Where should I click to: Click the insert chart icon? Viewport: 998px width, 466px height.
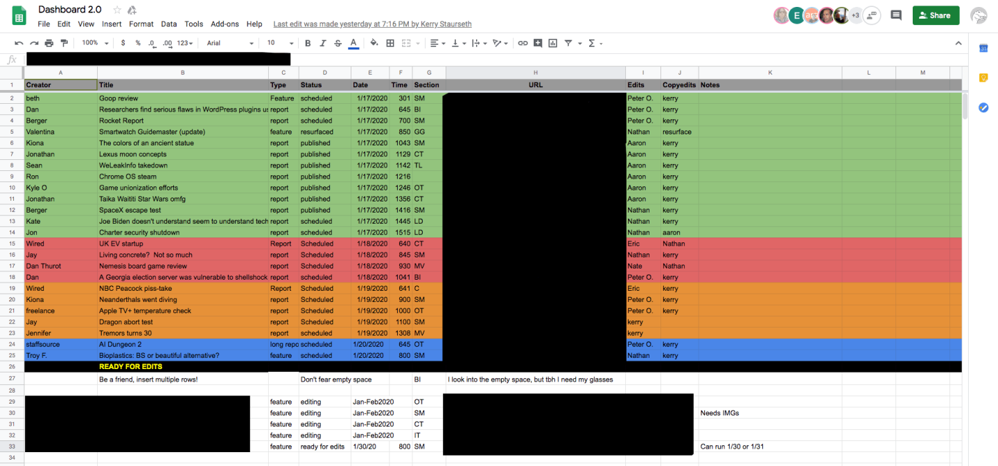552,43
